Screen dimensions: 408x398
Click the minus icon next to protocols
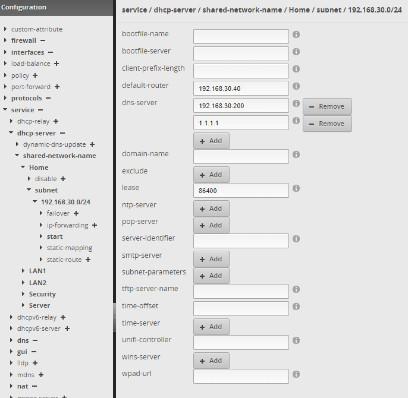point(48,98)
